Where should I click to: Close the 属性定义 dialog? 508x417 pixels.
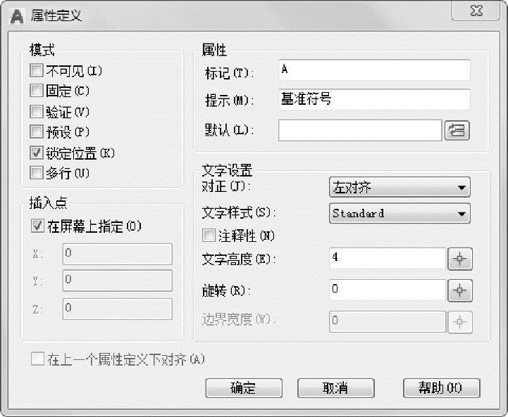coord(479,11)
